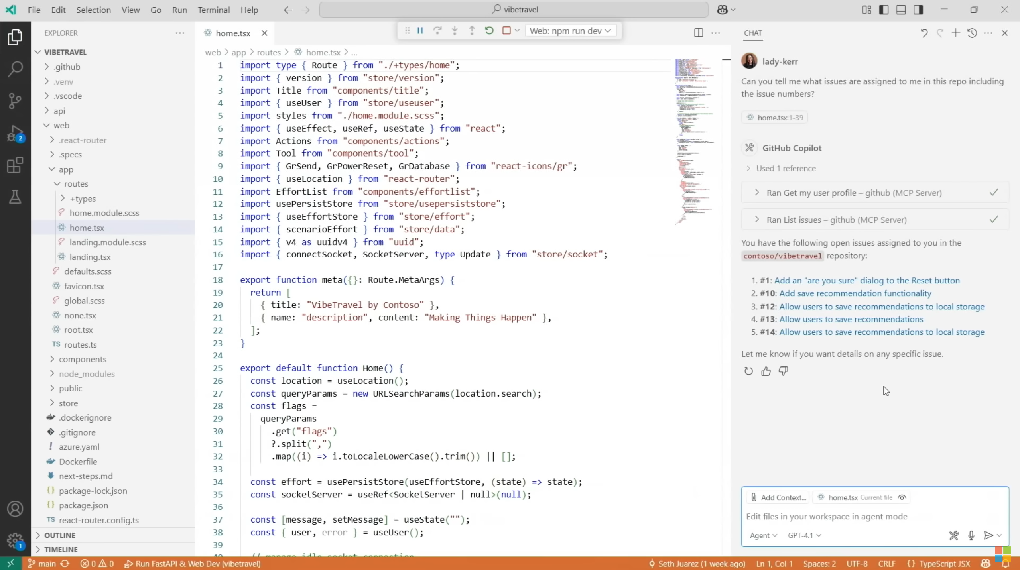
Task: Open the Search view in activity bar
Action: coord(15,69)
